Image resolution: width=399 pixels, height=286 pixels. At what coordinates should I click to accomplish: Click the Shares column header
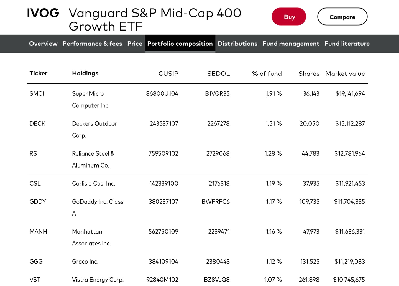[309, 74]
